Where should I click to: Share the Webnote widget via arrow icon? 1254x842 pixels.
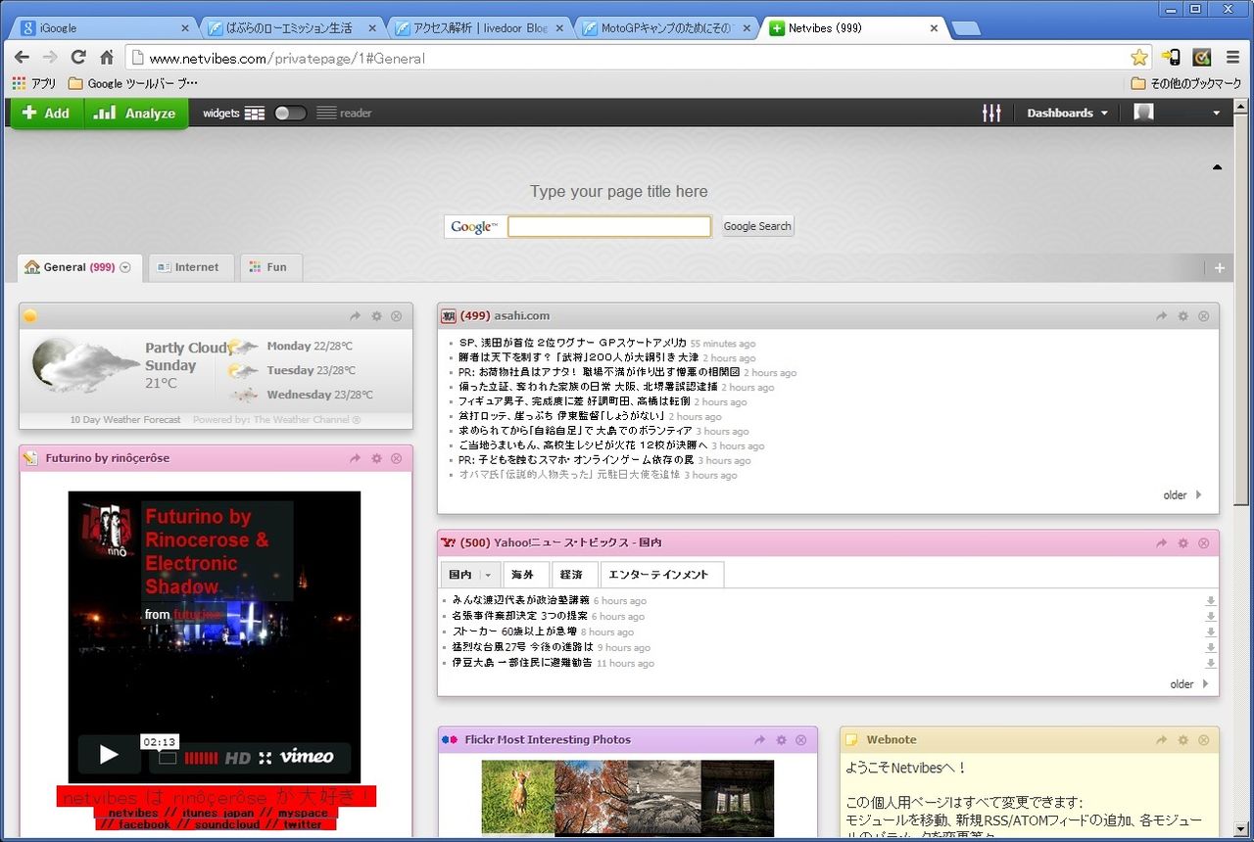1162,740
